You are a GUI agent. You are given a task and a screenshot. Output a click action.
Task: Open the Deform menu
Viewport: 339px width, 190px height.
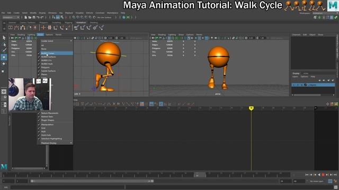(90, 13)
